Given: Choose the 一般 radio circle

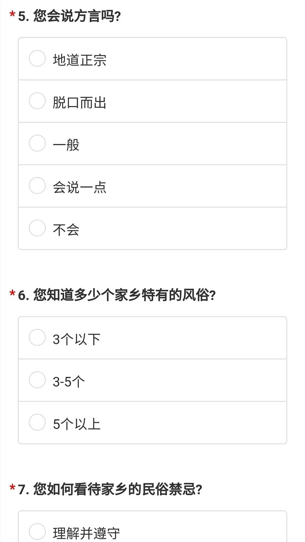Looking at the screenshot, I should [37, 143].
